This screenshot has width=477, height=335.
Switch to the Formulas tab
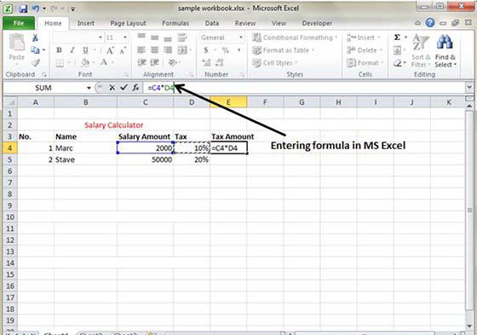(x=175, y=23)
